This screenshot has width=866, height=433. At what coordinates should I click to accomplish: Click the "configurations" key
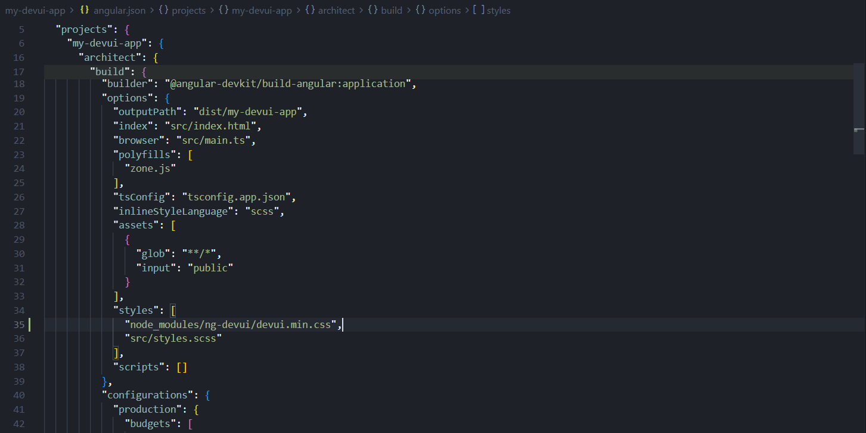pyautogui.click(x=148, y=395)
